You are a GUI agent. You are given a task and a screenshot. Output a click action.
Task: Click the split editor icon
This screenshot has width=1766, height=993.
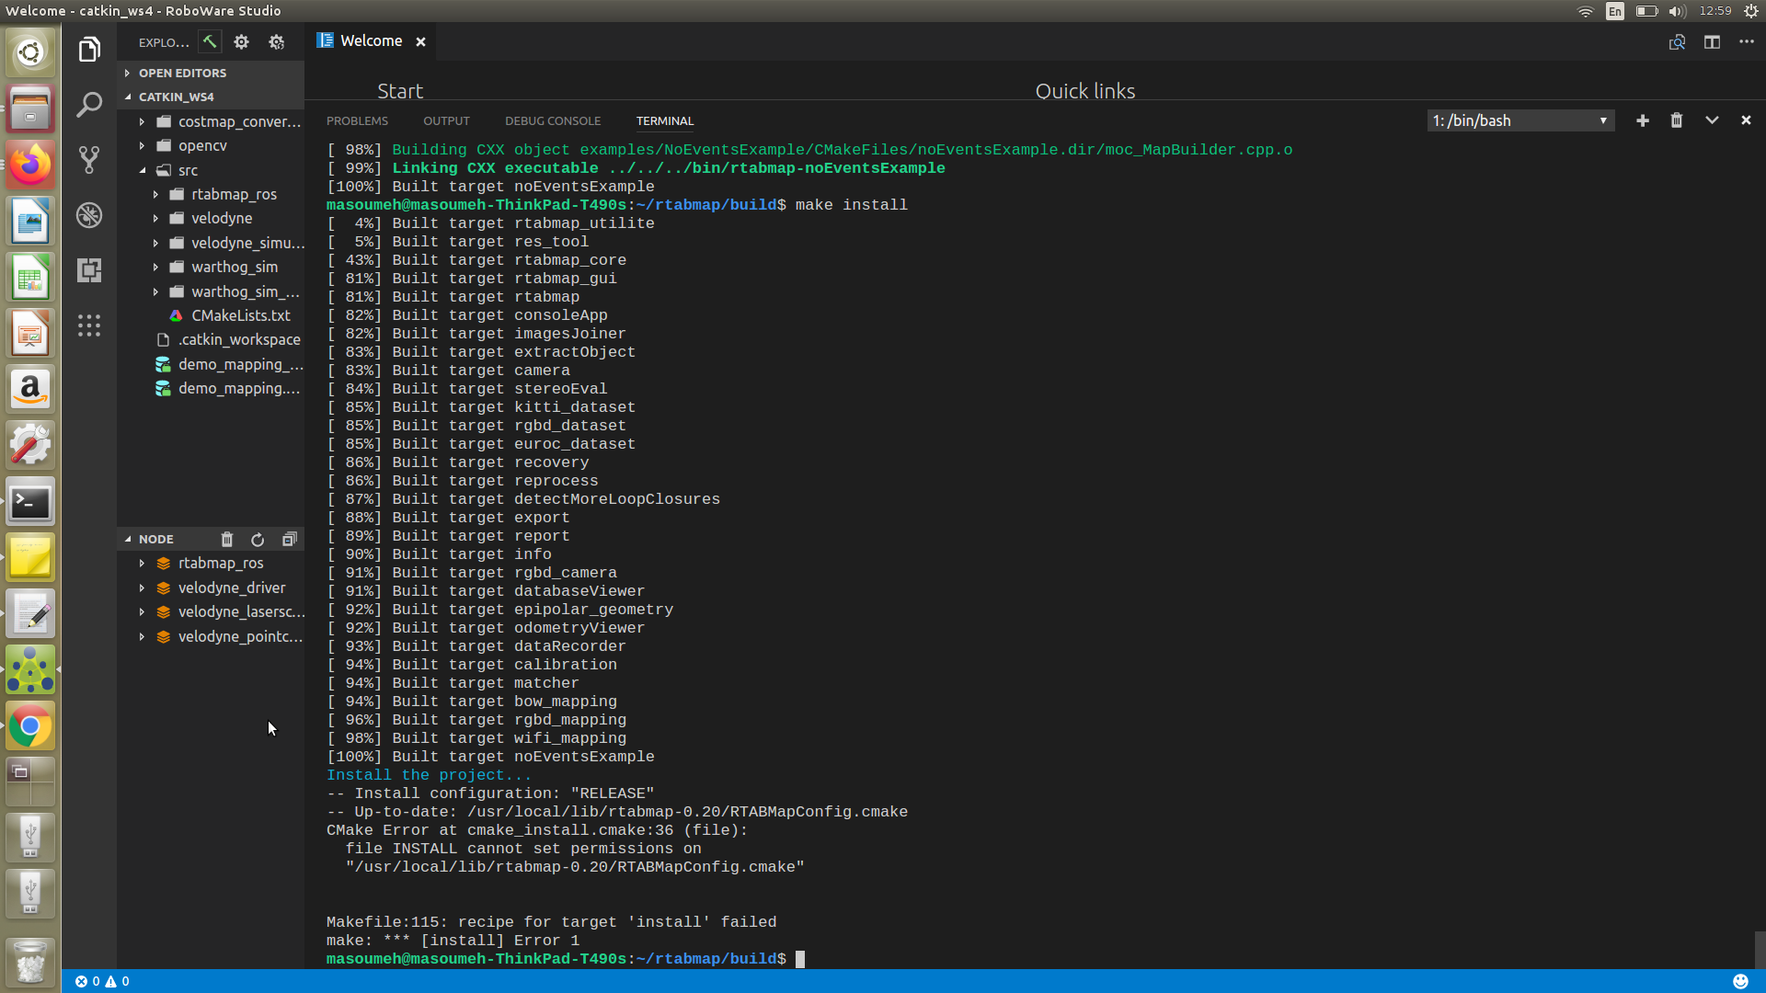pyautogui.click(x=1712, y=42)
